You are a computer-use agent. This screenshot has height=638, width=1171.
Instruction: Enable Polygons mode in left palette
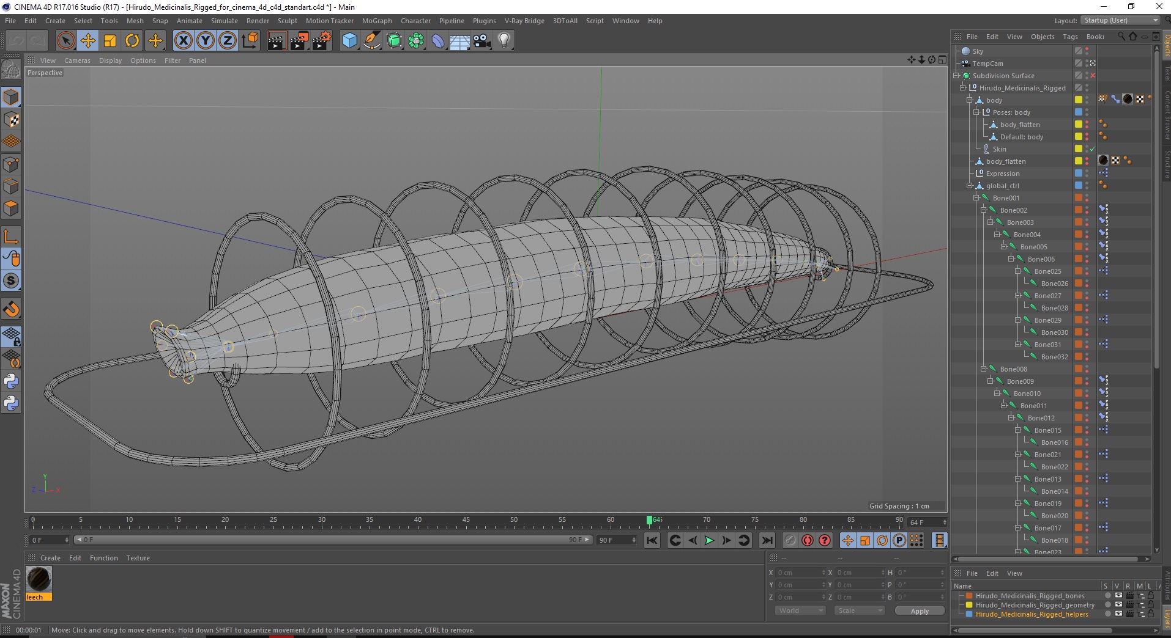point(11,208)
